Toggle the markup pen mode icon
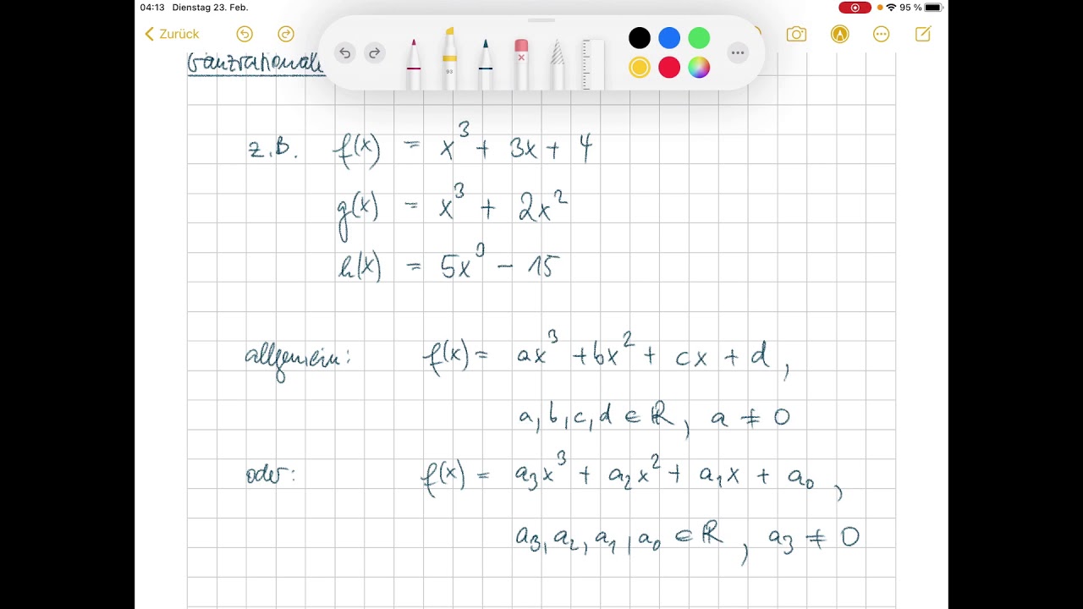The width and height of the screenshot is (1083, 609). (x=839, y=34)
